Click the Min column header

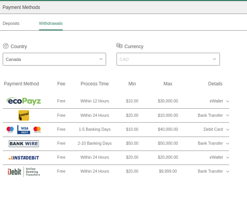pos(132,84)
